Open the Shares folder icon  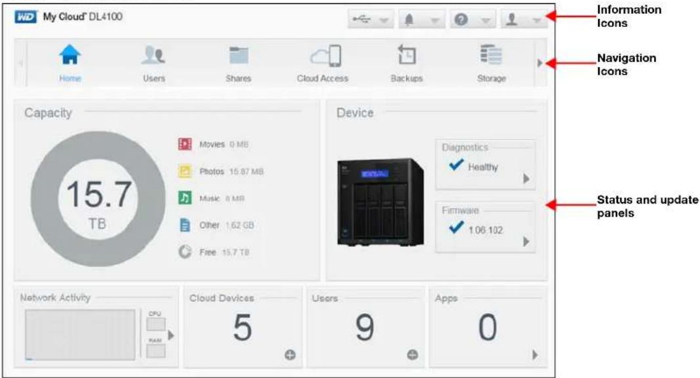click(x=239, y=56)
